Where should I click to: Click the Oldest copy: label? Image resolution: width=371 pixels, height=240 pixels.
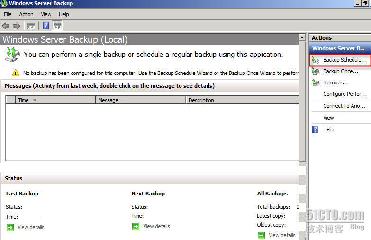click(271, 225)
